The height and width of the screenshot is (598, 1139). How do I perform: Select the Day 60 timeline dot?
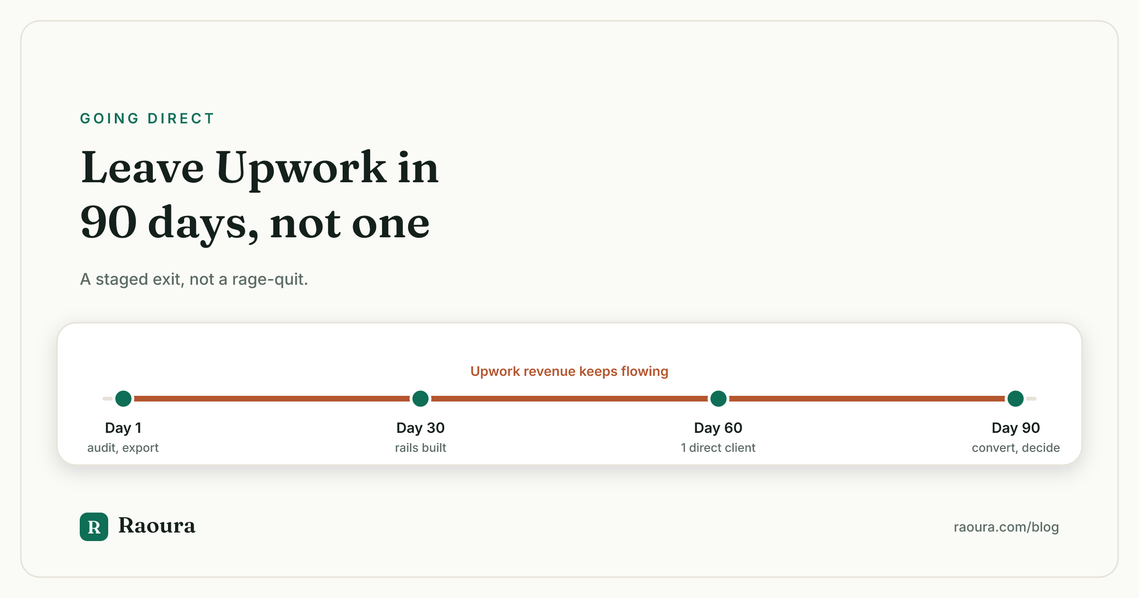[x=719, y=399]
